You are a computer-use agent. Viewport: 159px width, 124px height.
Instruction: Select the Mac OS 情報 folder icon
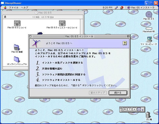(17, 47)
